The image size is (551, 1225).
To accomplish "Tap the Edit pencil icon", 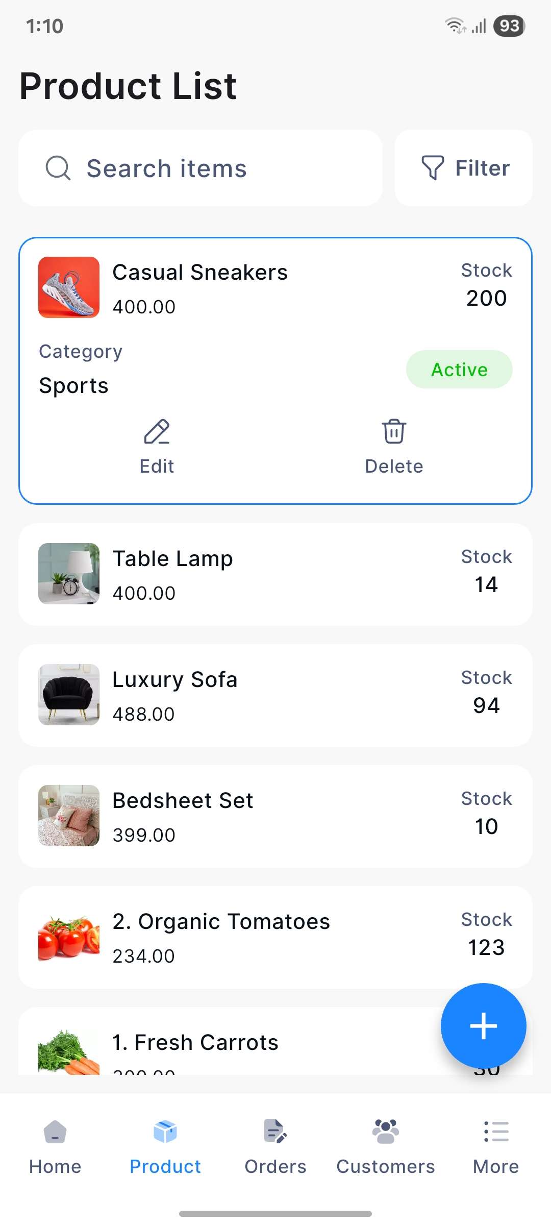I will pos(157,432).
